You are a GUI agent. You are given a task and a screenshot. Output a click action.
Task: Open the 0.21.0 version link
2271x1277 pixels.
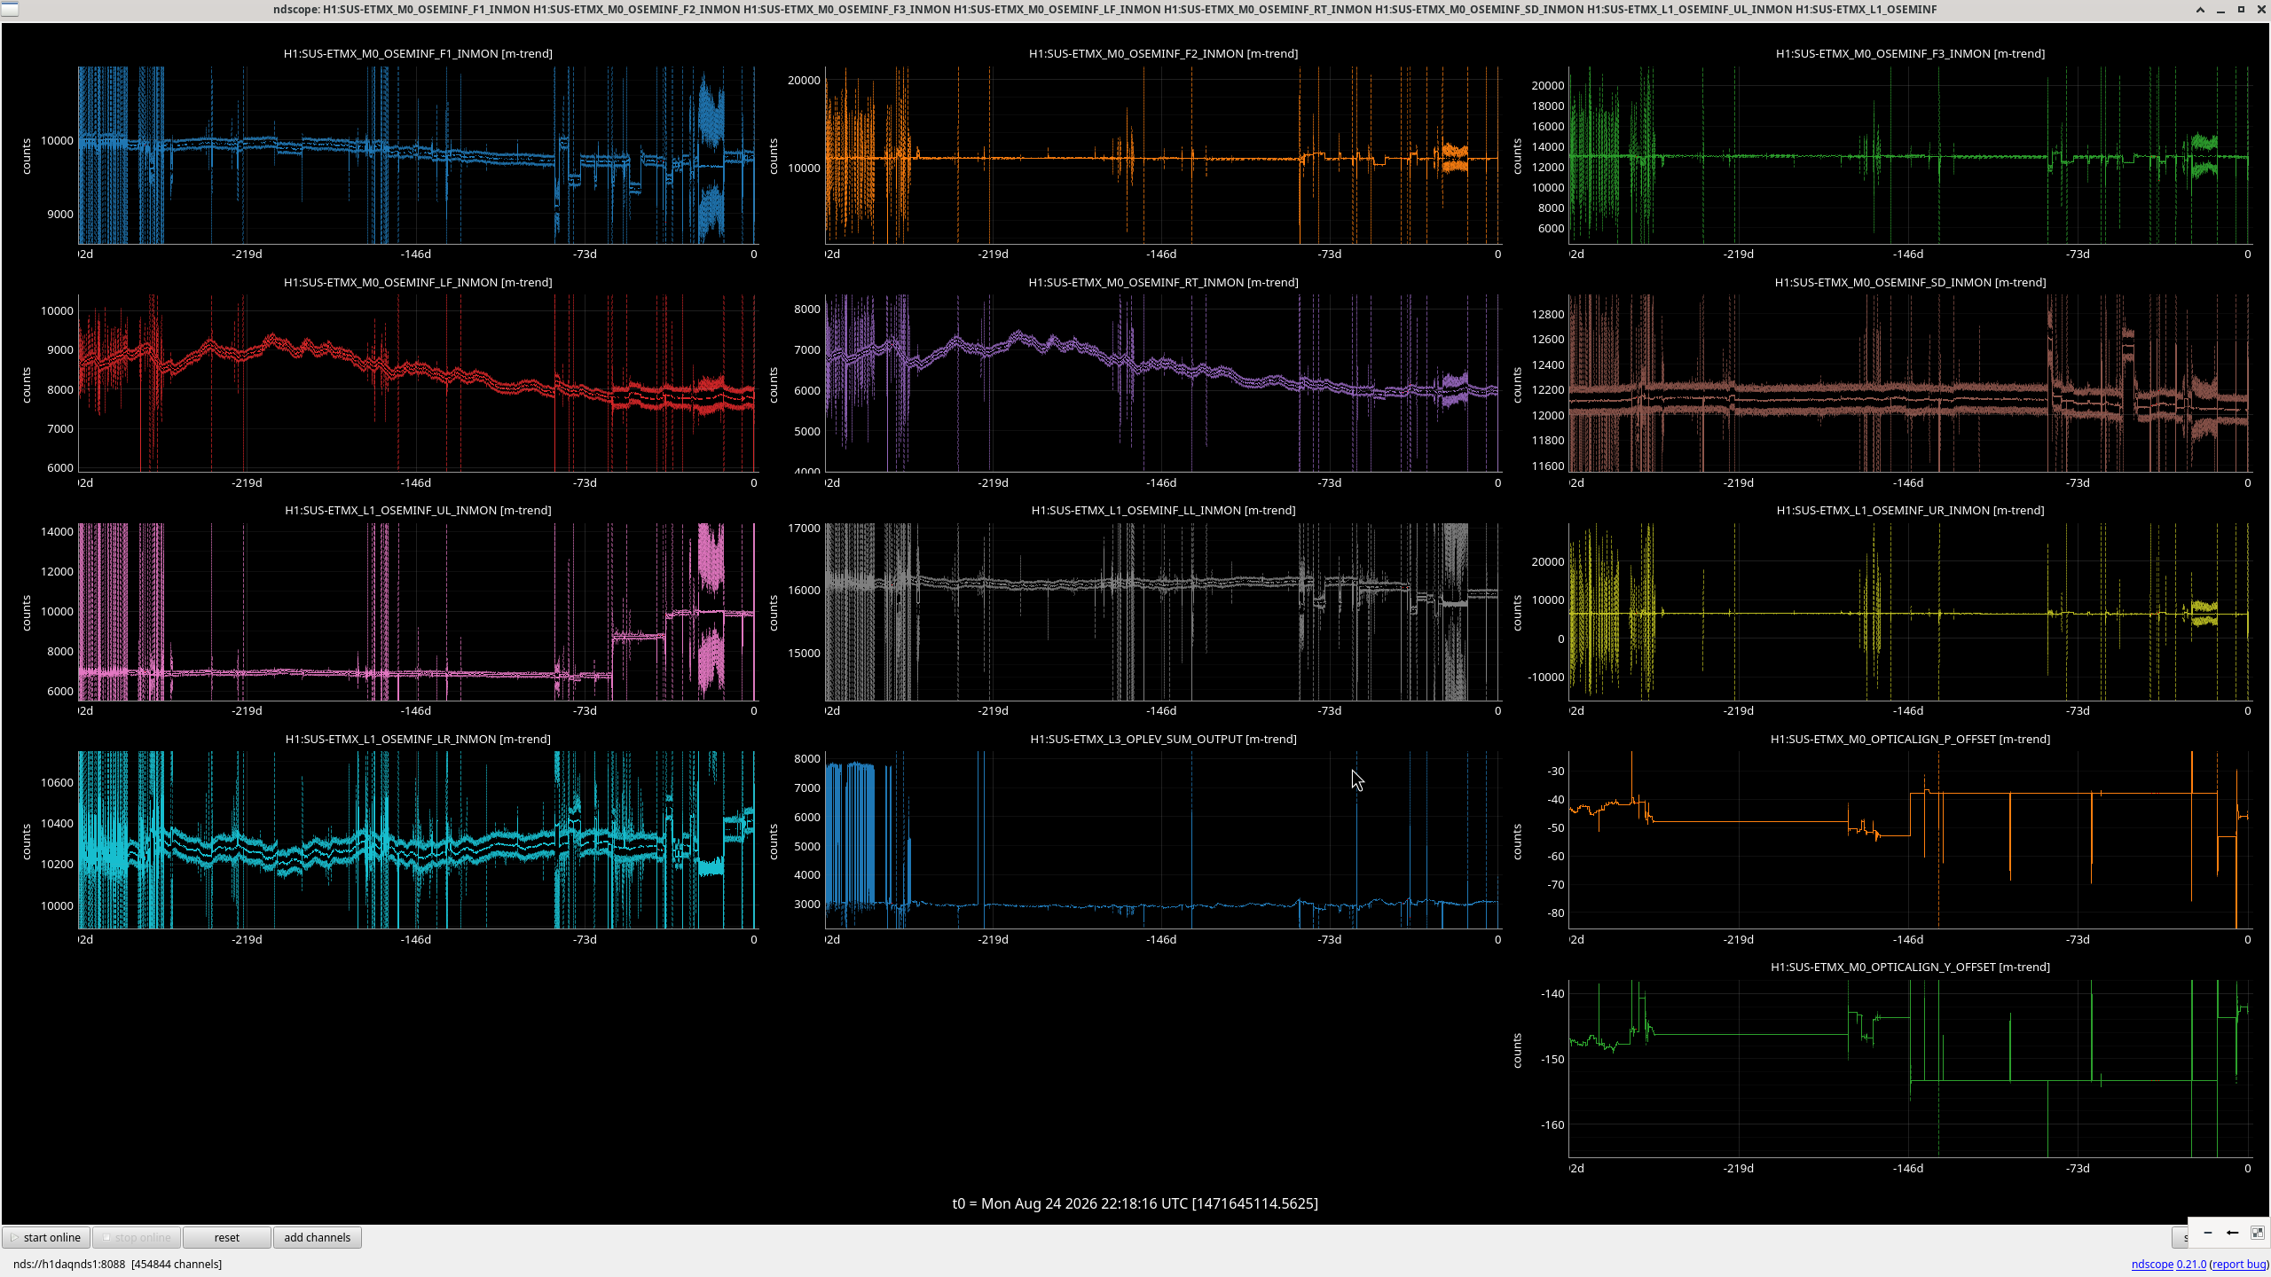pyautogui.click(x=2191, y=1264)
